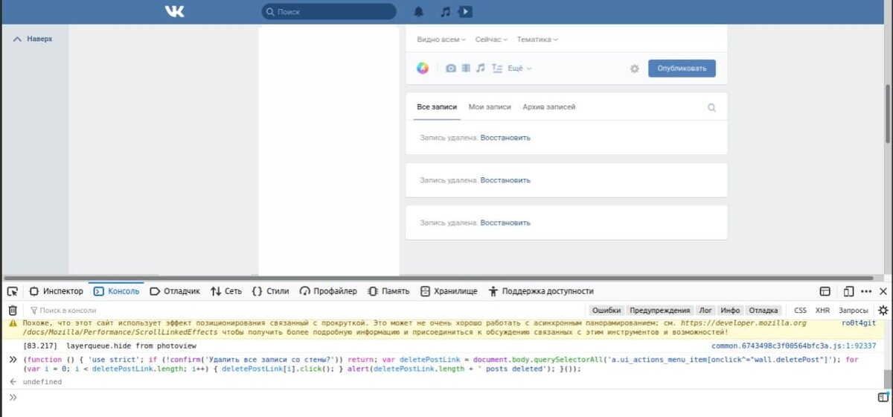Click the video player icon in header
Screen dimensions: 893x417
click(x=465, y=12)
